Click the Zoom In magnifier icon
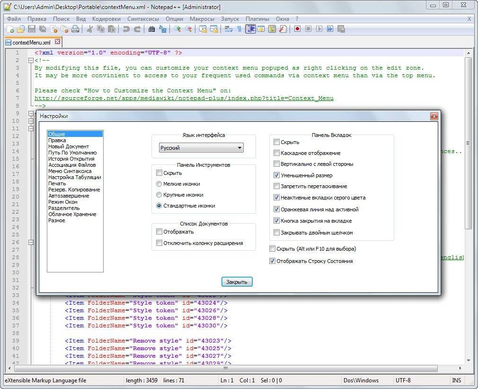Viewport: 478px width, 389px height. coord(177,29)
